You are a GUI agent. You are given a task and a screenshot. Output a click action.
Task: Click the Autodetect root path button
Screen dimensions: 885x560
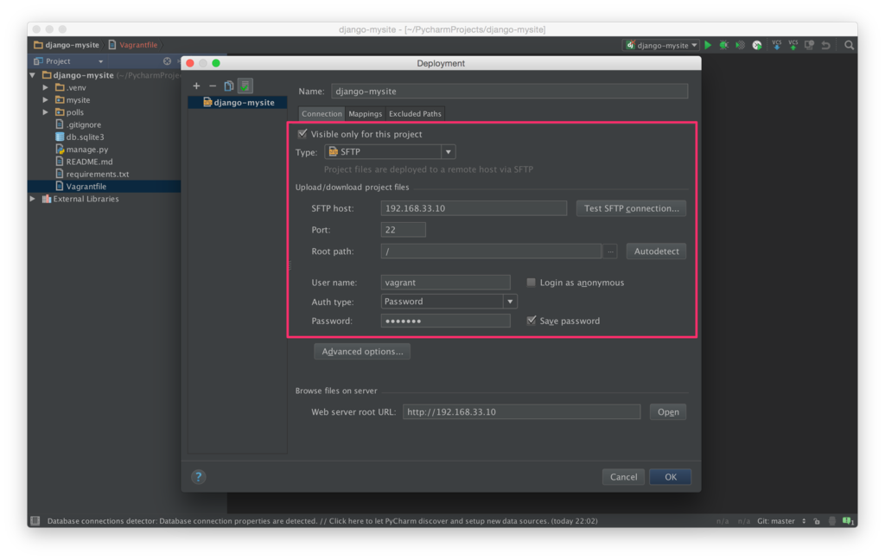(656, 251)
